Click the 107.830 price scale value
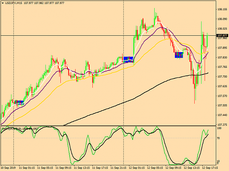This screenshot has height=171, width=229. point(222,58)
